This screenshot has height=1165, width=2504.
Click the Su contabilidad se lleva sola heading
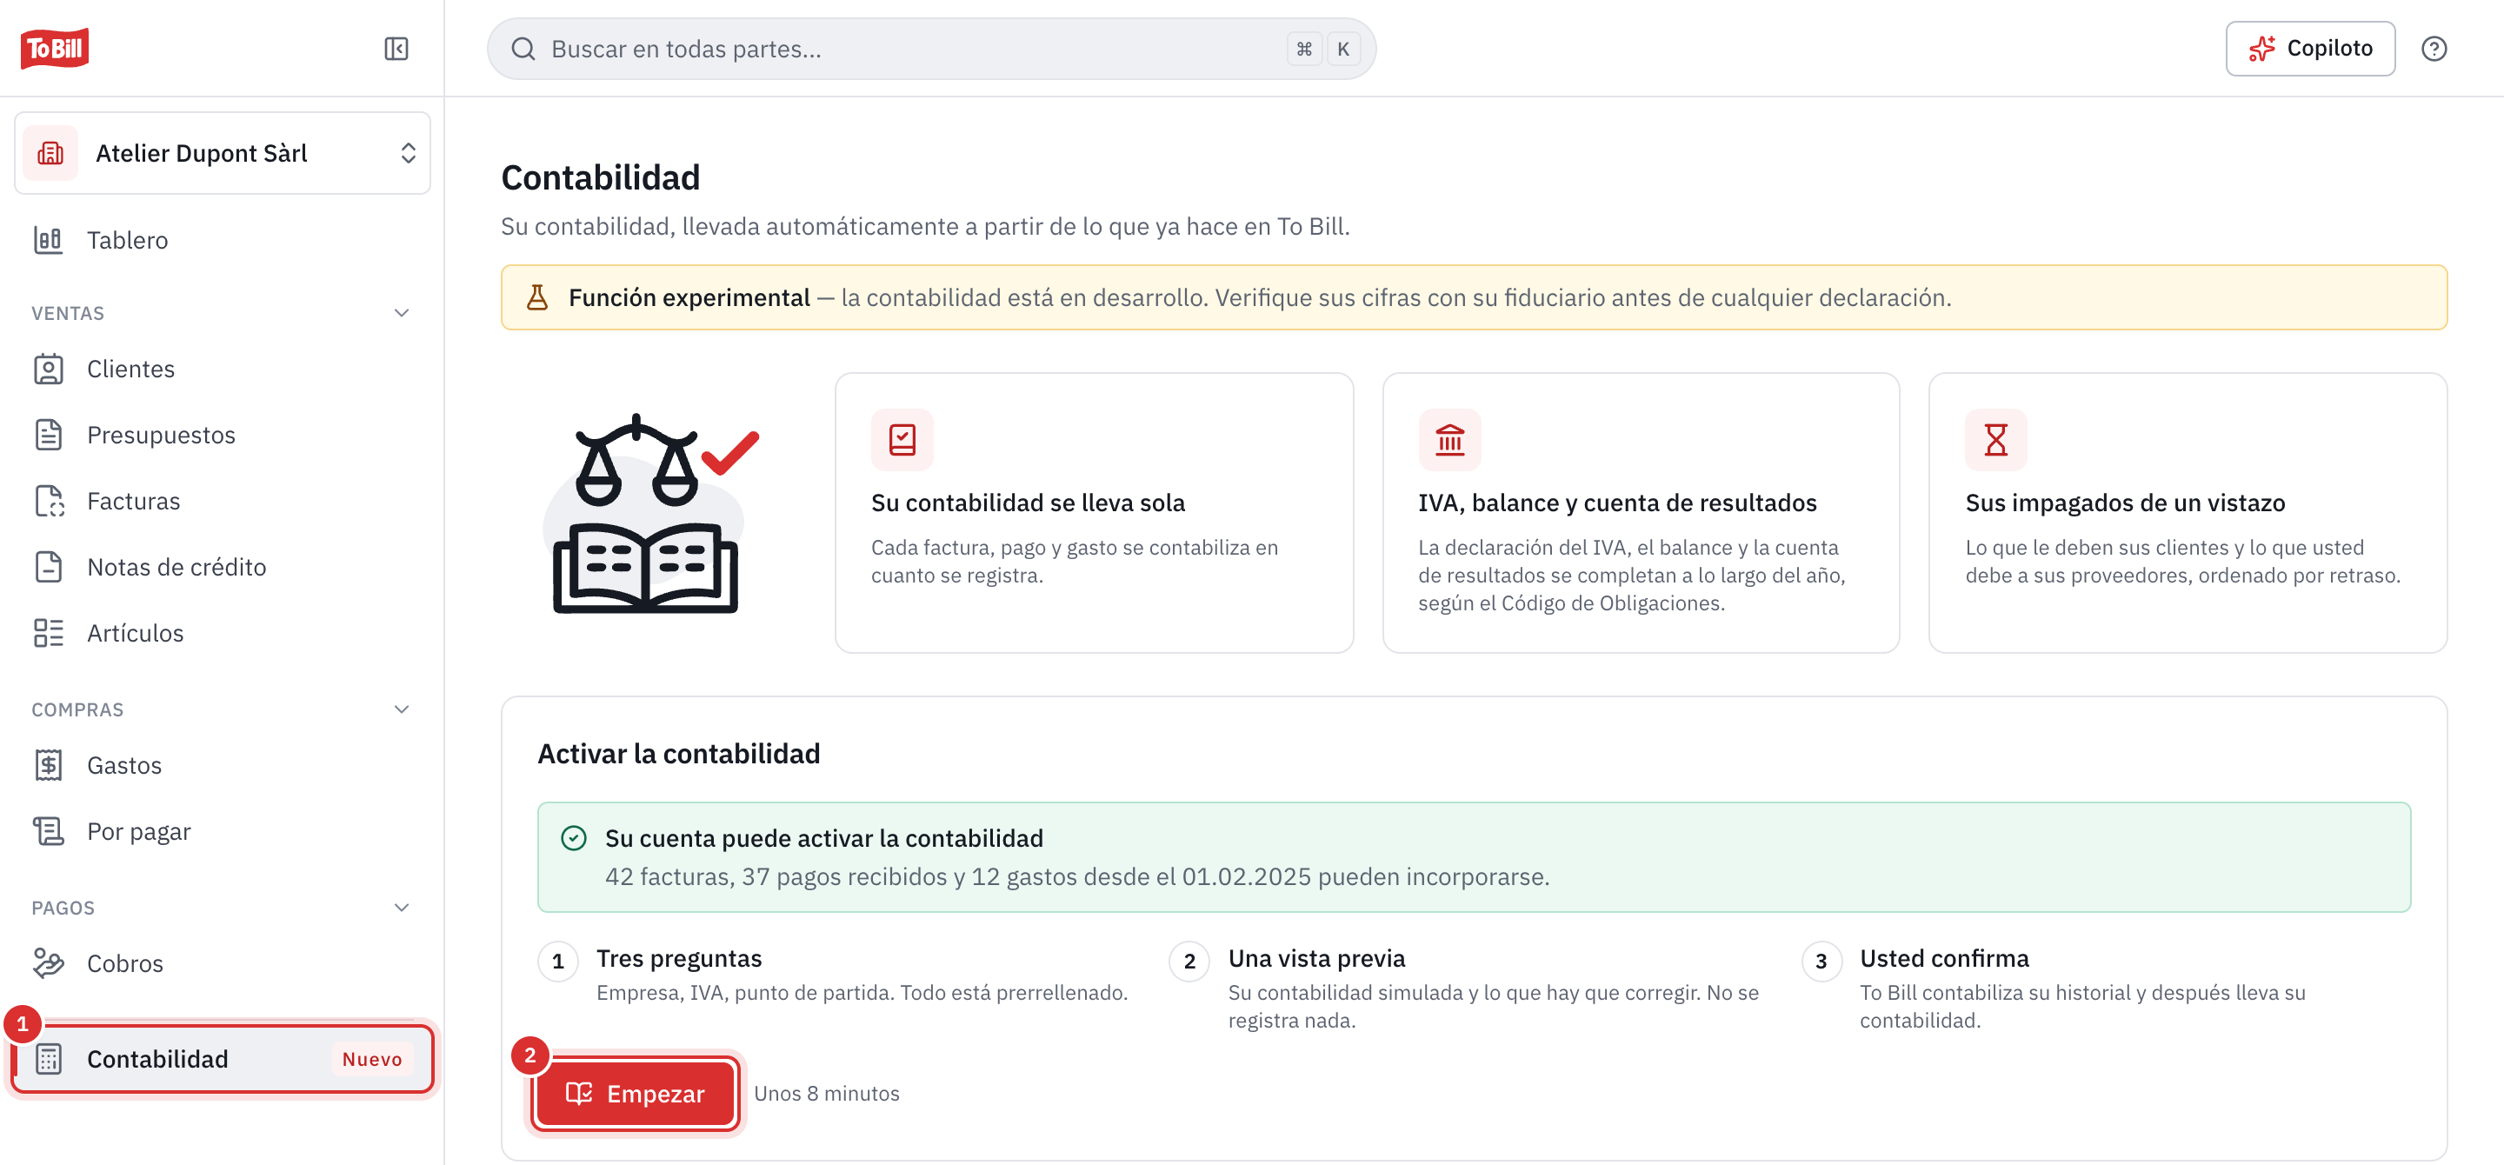(x=1028, y=503)
